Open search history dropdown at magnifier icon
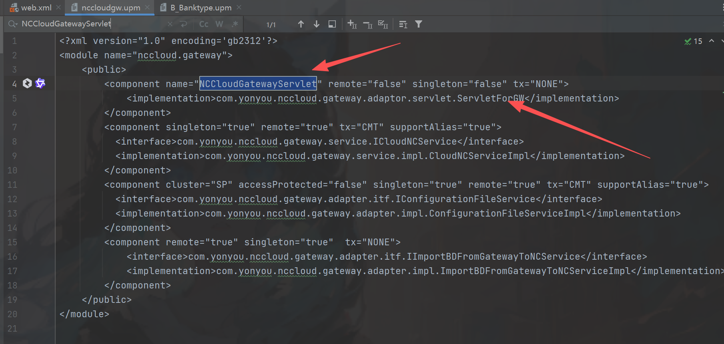Screen dimensions: 724x344 [x=12, y=24]
